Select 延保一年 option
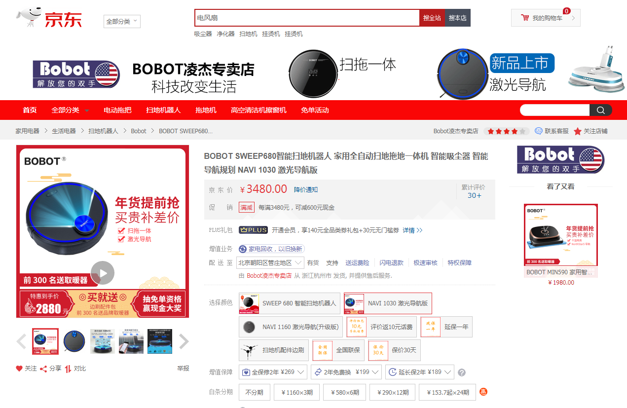The image size is (627, 408). click(x=446, y=327)
